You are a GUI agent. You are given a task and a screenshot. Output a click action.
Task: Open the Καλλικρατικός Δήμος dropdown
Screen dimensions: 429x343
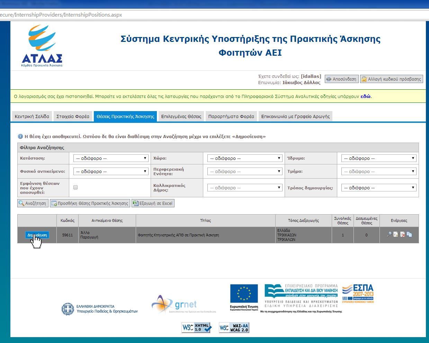coord(245,188)
